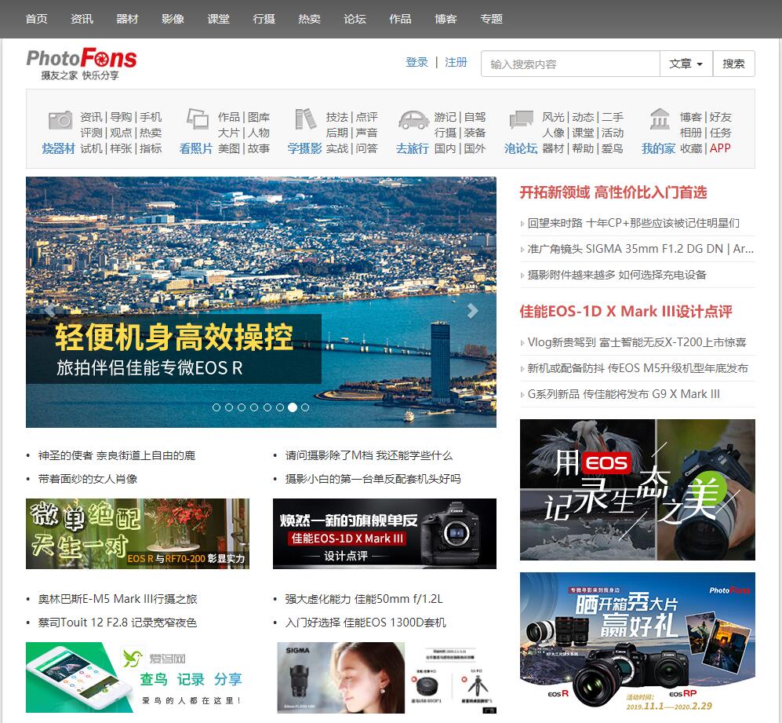Open article 回望来时路 十年CP+

tap(634, 223)
